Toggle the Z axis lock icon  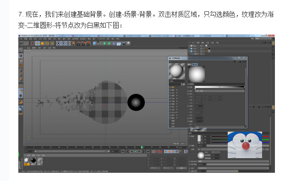[x=68, y=43]
